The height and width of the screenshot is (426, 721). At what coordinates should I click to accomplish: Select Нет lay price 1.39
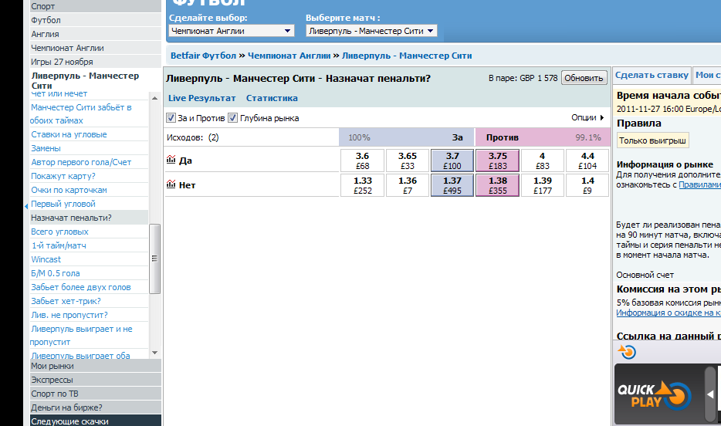[x=543, y=185]
